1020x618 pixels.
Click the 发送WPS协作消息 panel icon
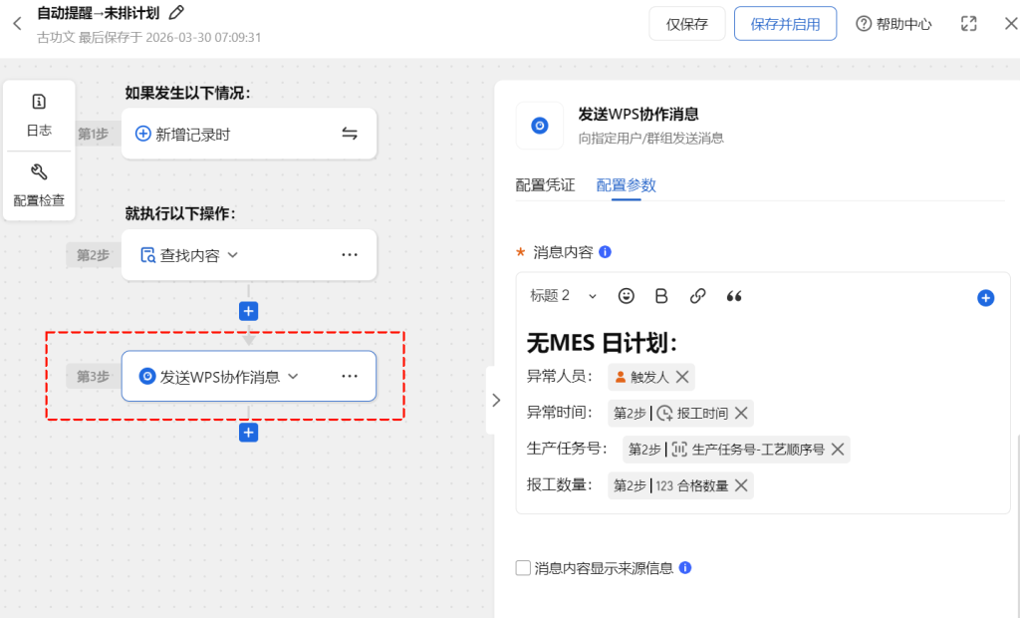[x=539, y=125]
